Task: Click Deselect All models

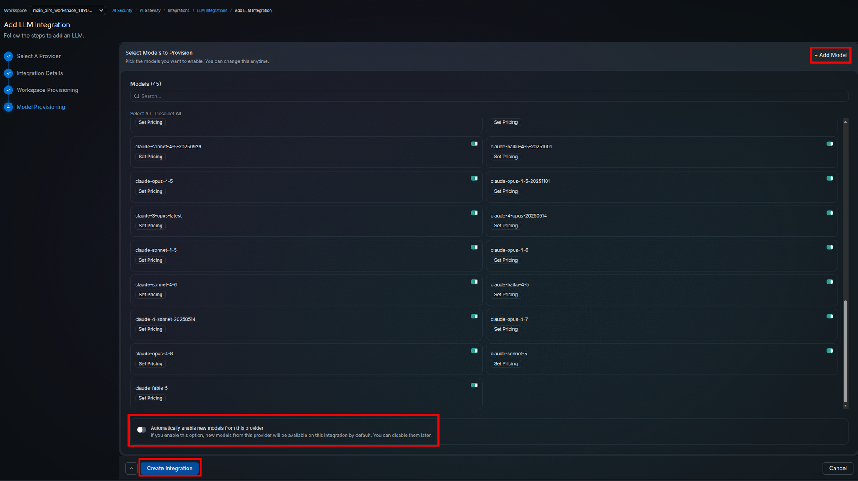Action: (x=168, y=114)
